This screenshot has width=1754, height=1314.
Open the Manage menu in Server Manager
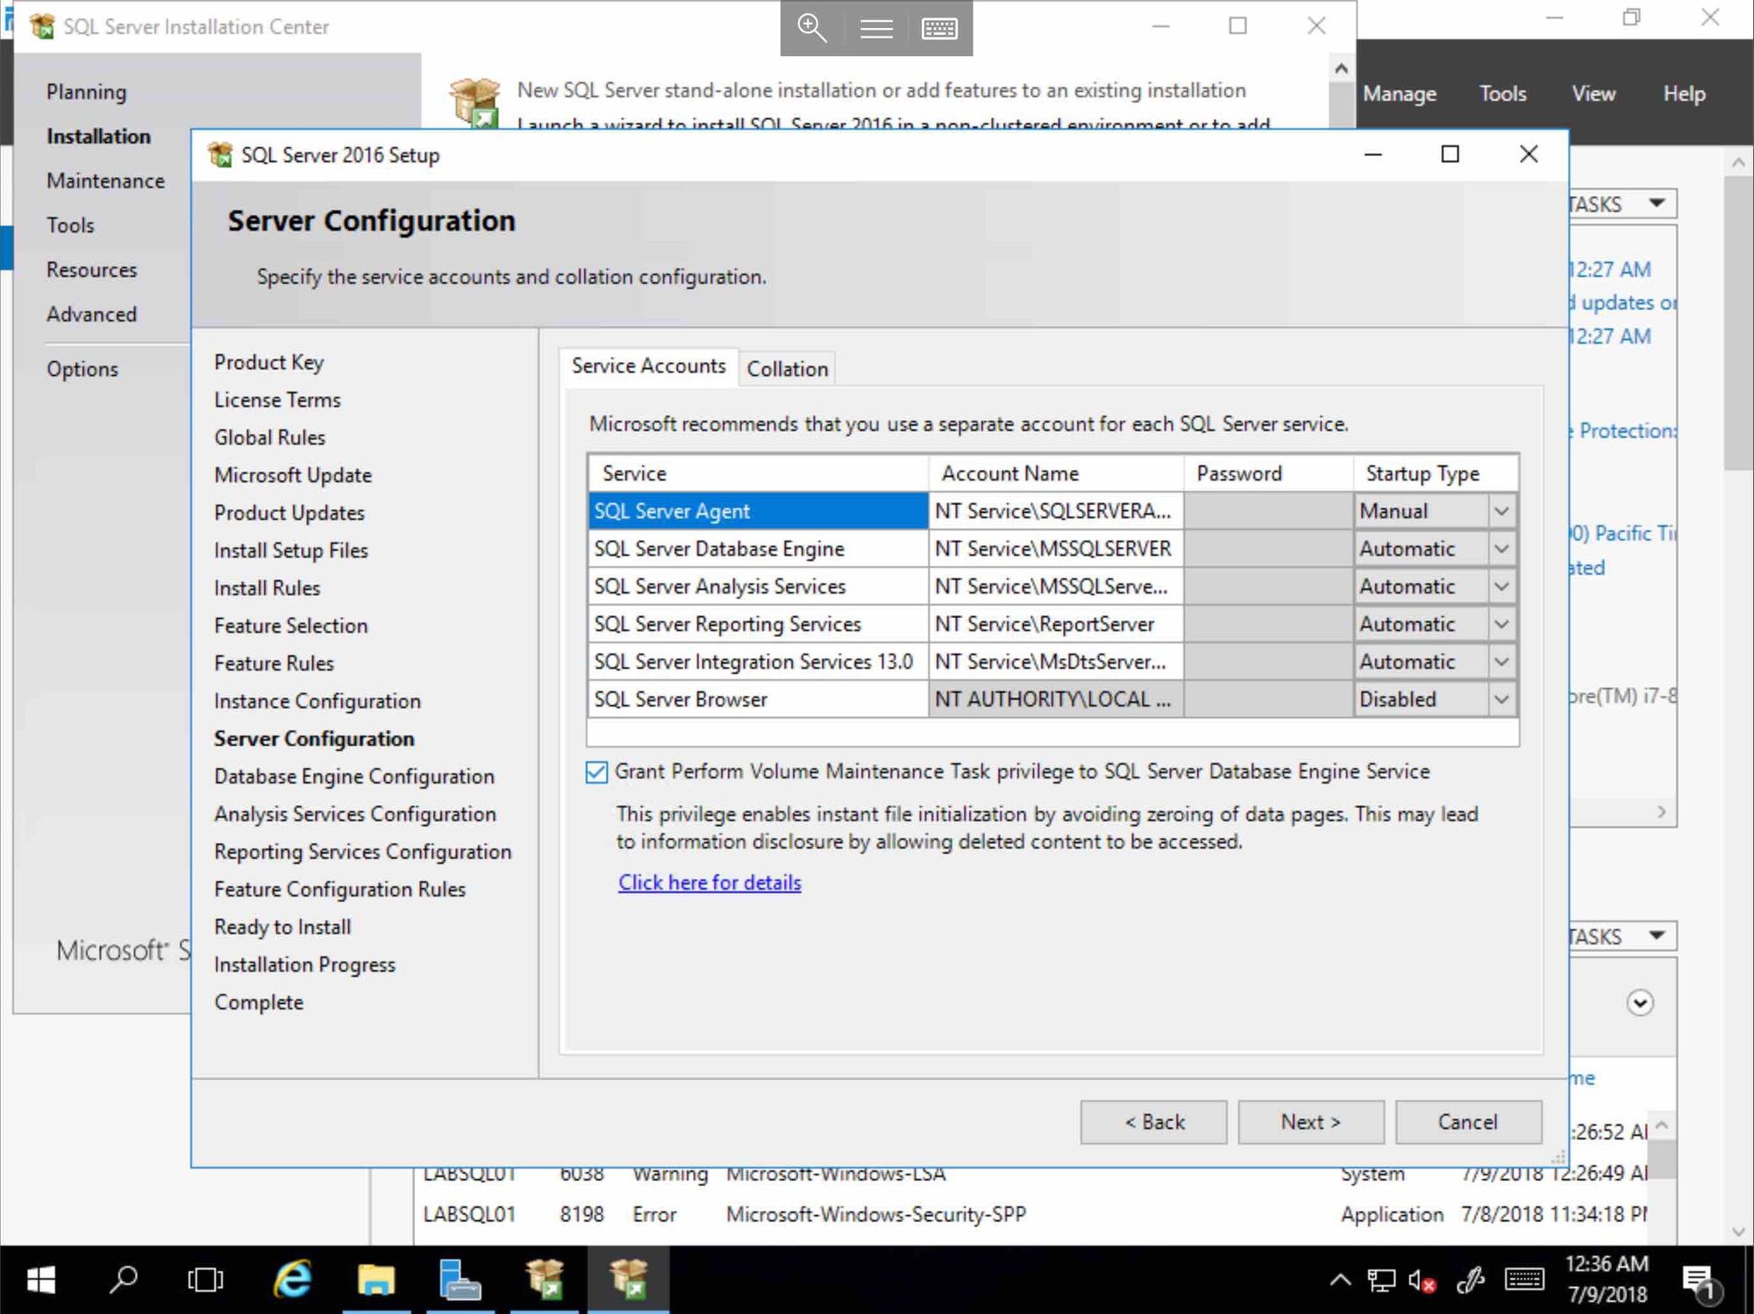click(1400, 94)
